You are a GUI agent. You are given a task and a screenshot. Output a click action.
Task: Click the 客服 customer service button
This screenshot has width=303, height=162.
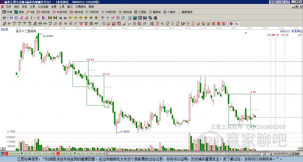pyautogui.click(x=273, y=2)
